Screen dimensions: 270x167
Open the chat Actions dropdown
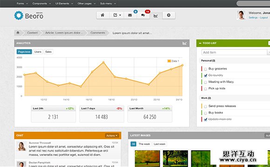(112, 135)
